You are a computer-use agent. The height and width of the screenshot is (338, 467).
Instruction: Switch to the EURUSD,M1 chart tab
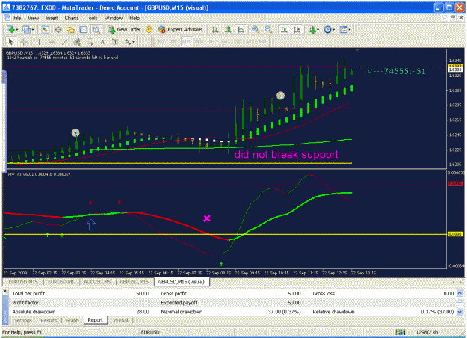click(x=61, y=282)
